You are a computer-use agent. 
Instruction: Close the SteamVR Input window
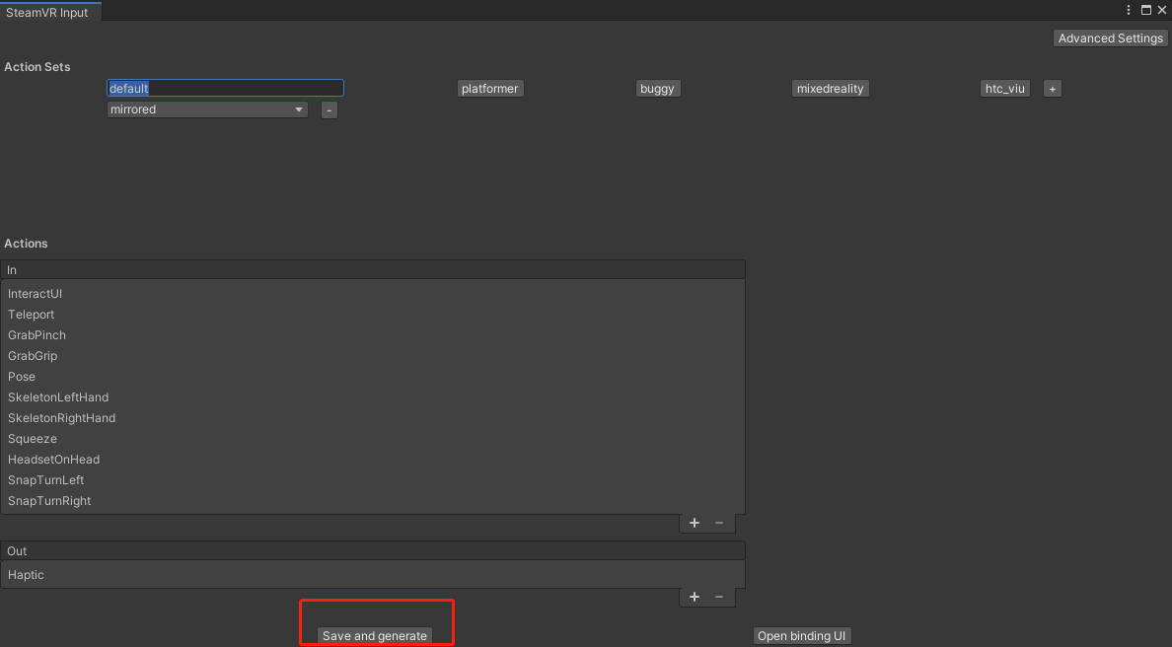(x=1161, y=10)
